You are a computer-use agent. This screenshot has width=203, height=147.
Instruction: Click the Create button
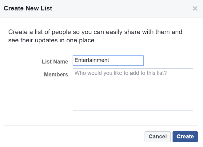tap(185, 137)
